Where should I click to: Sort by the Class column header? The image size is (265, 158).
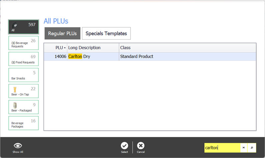pos(187,48)
